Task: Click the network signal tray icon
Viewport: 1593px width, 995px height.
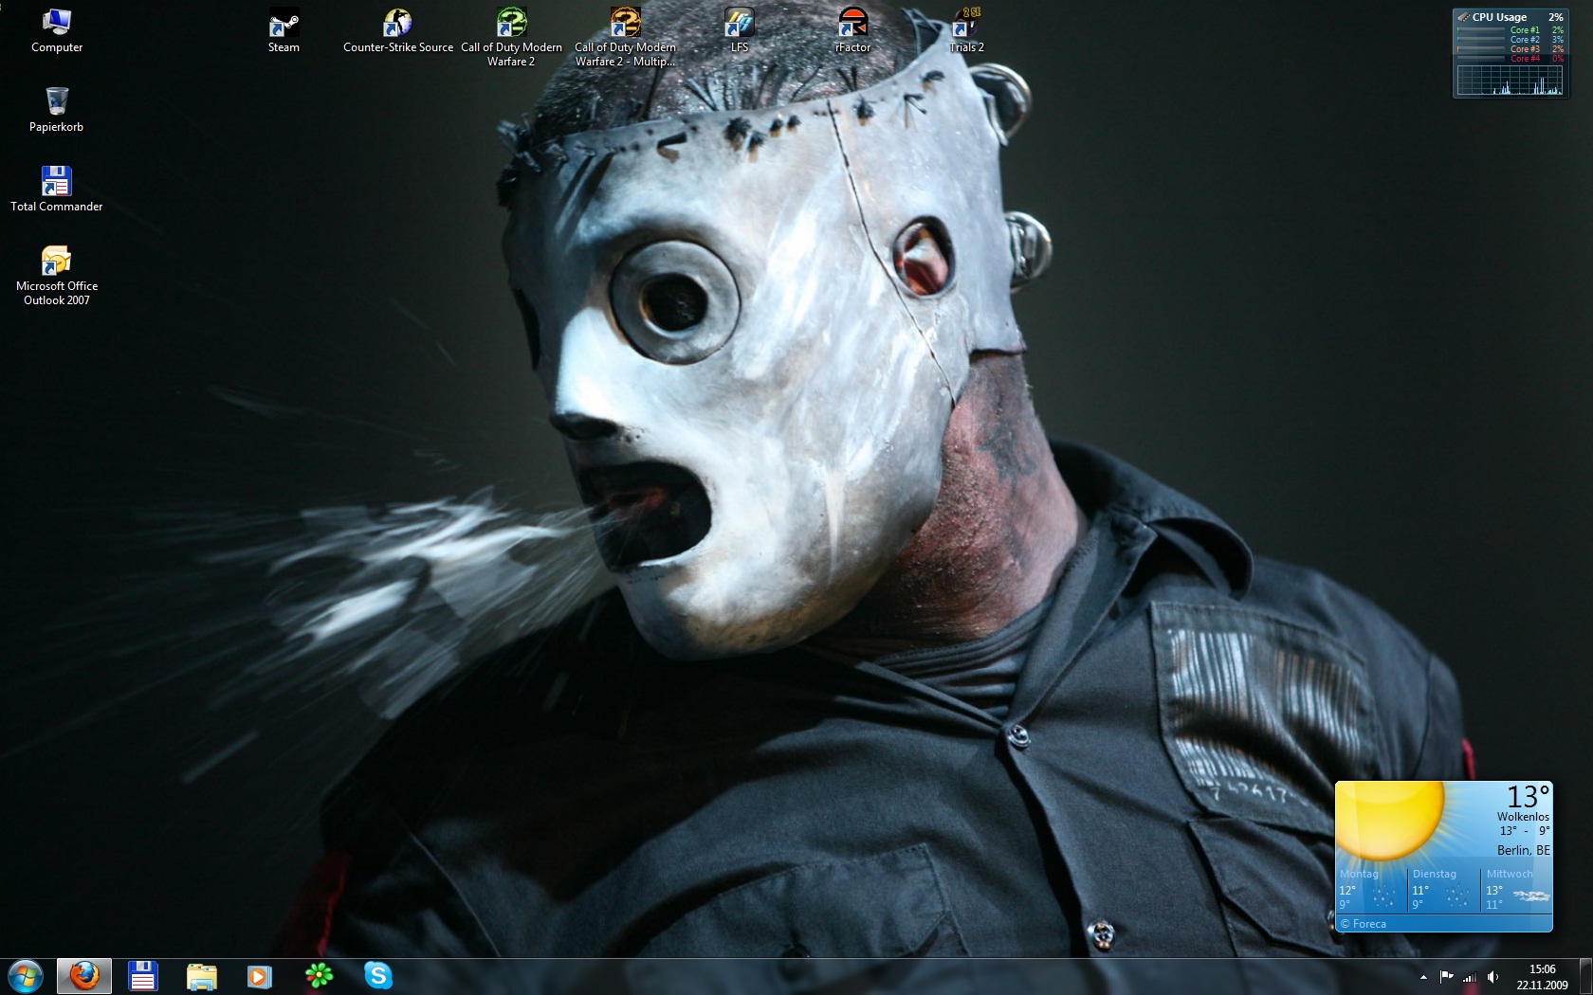Action: (1470, 977)
